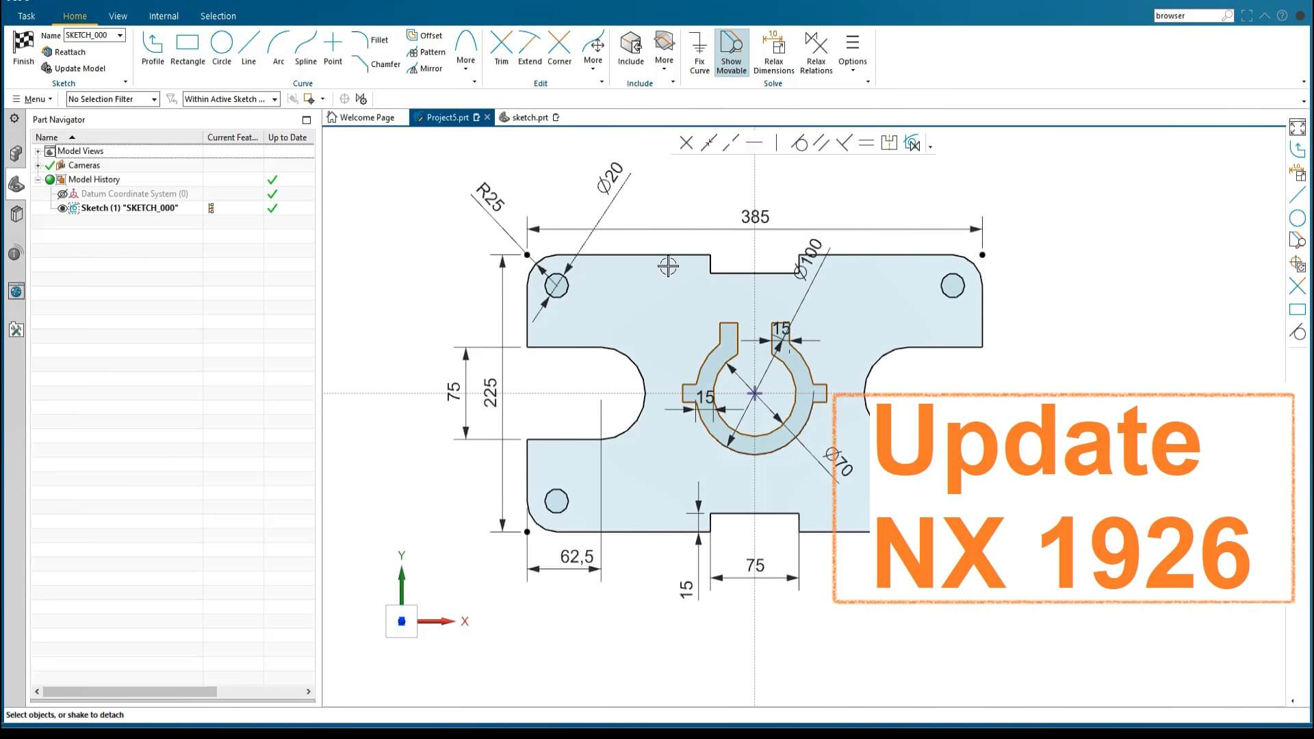Toggle the Cameras green check mark
1314x739 pixels.
(50, 166)
